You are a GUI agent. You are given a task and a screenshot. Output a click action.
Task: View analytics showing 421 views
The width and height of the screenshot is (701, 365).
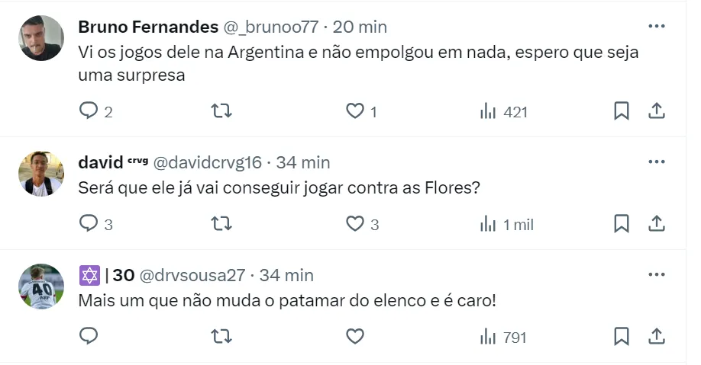[x=504, y=111]
